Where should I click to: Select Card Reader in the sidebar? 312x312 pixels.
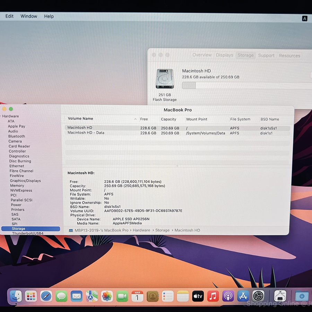19,146
